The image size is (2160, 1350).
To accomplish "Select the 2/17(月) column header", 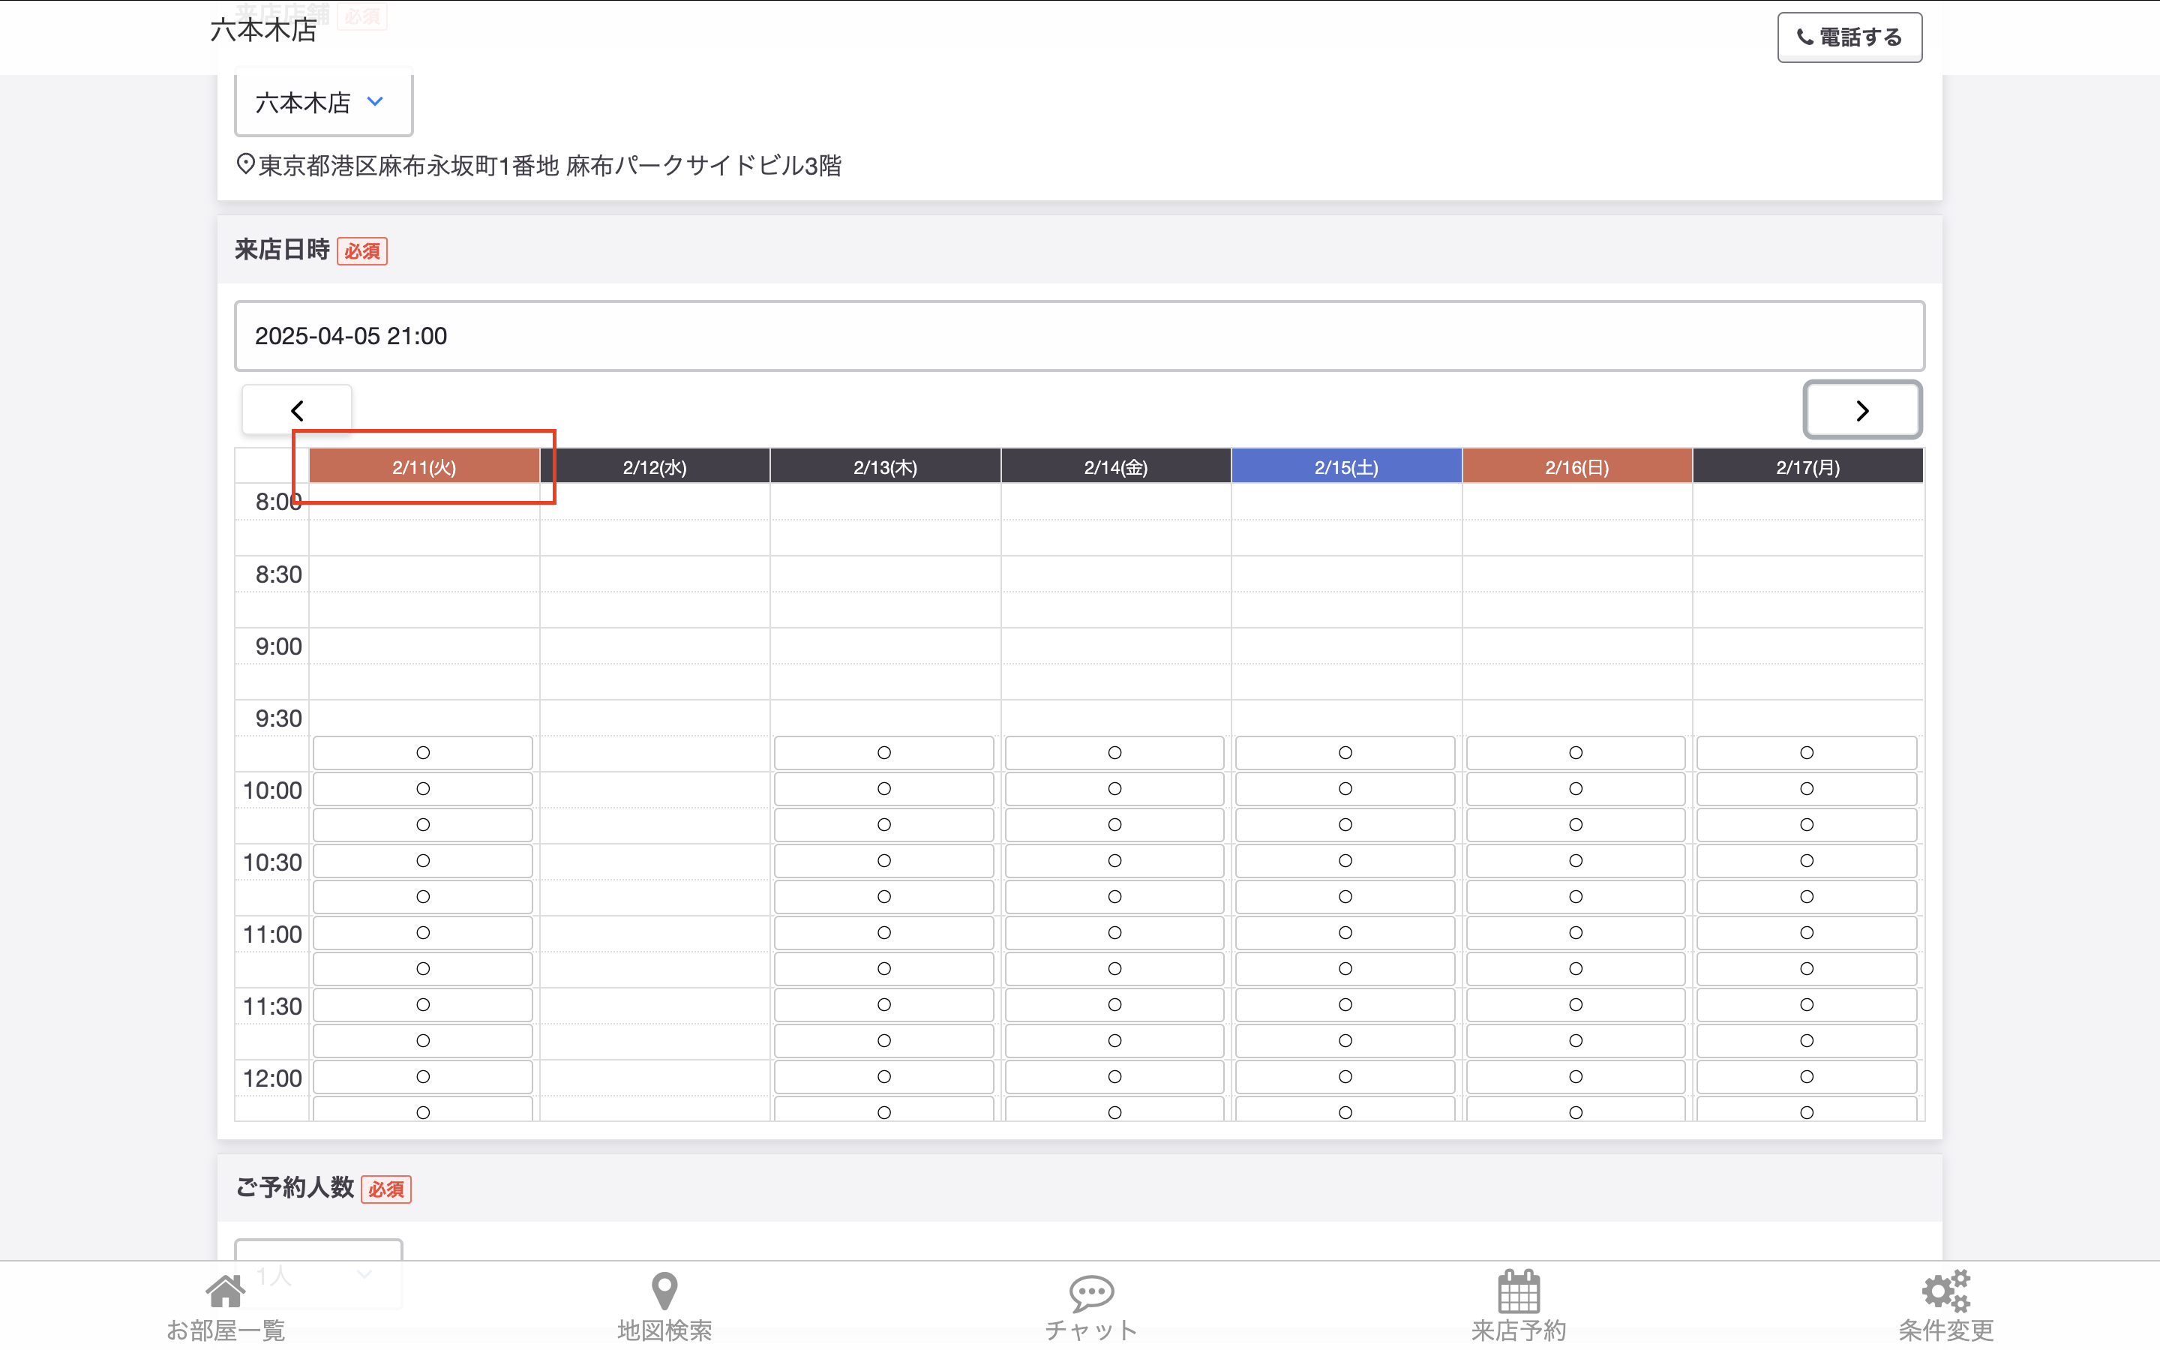I will point(1807,467).
